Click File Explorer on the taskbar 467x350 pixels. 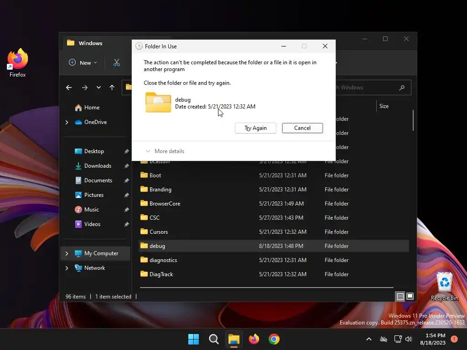pos(234,339)
